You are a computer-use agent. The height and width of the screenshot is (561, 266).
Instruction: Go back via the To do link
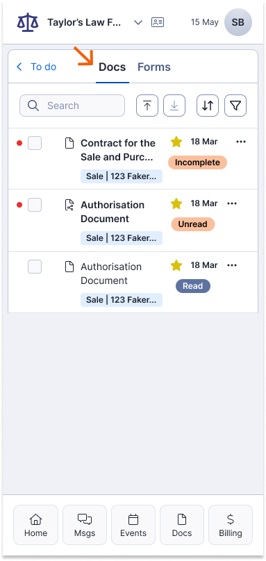tap(37, 67)
